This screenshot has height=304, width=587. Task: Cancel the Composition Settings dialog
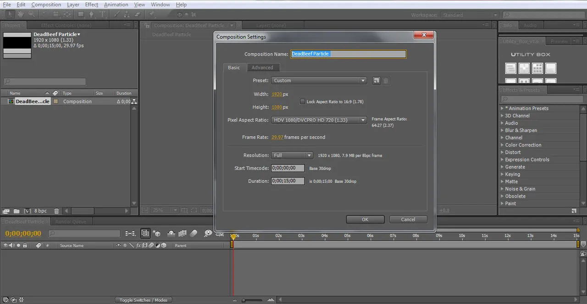(x=408, y=220)
